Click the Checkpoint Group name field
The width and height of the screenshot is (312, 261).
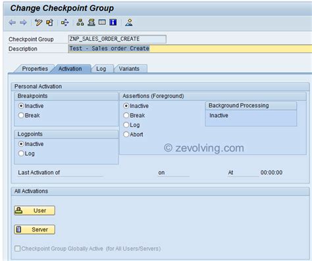point(117,39)
